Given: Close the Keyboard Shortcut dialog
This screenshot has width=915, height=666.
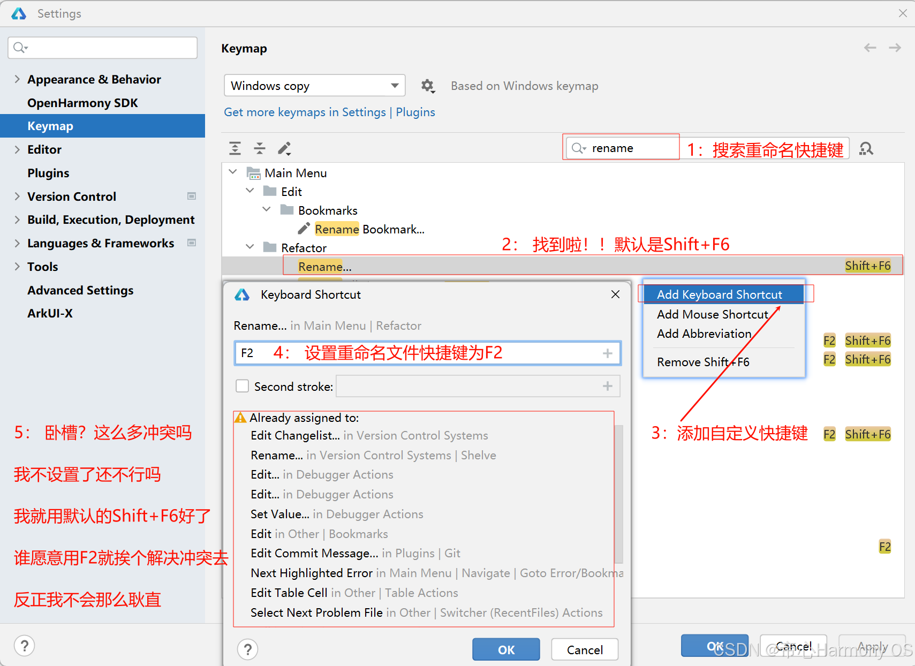Looking at the screenshot, I should click(x=615, y=294).
